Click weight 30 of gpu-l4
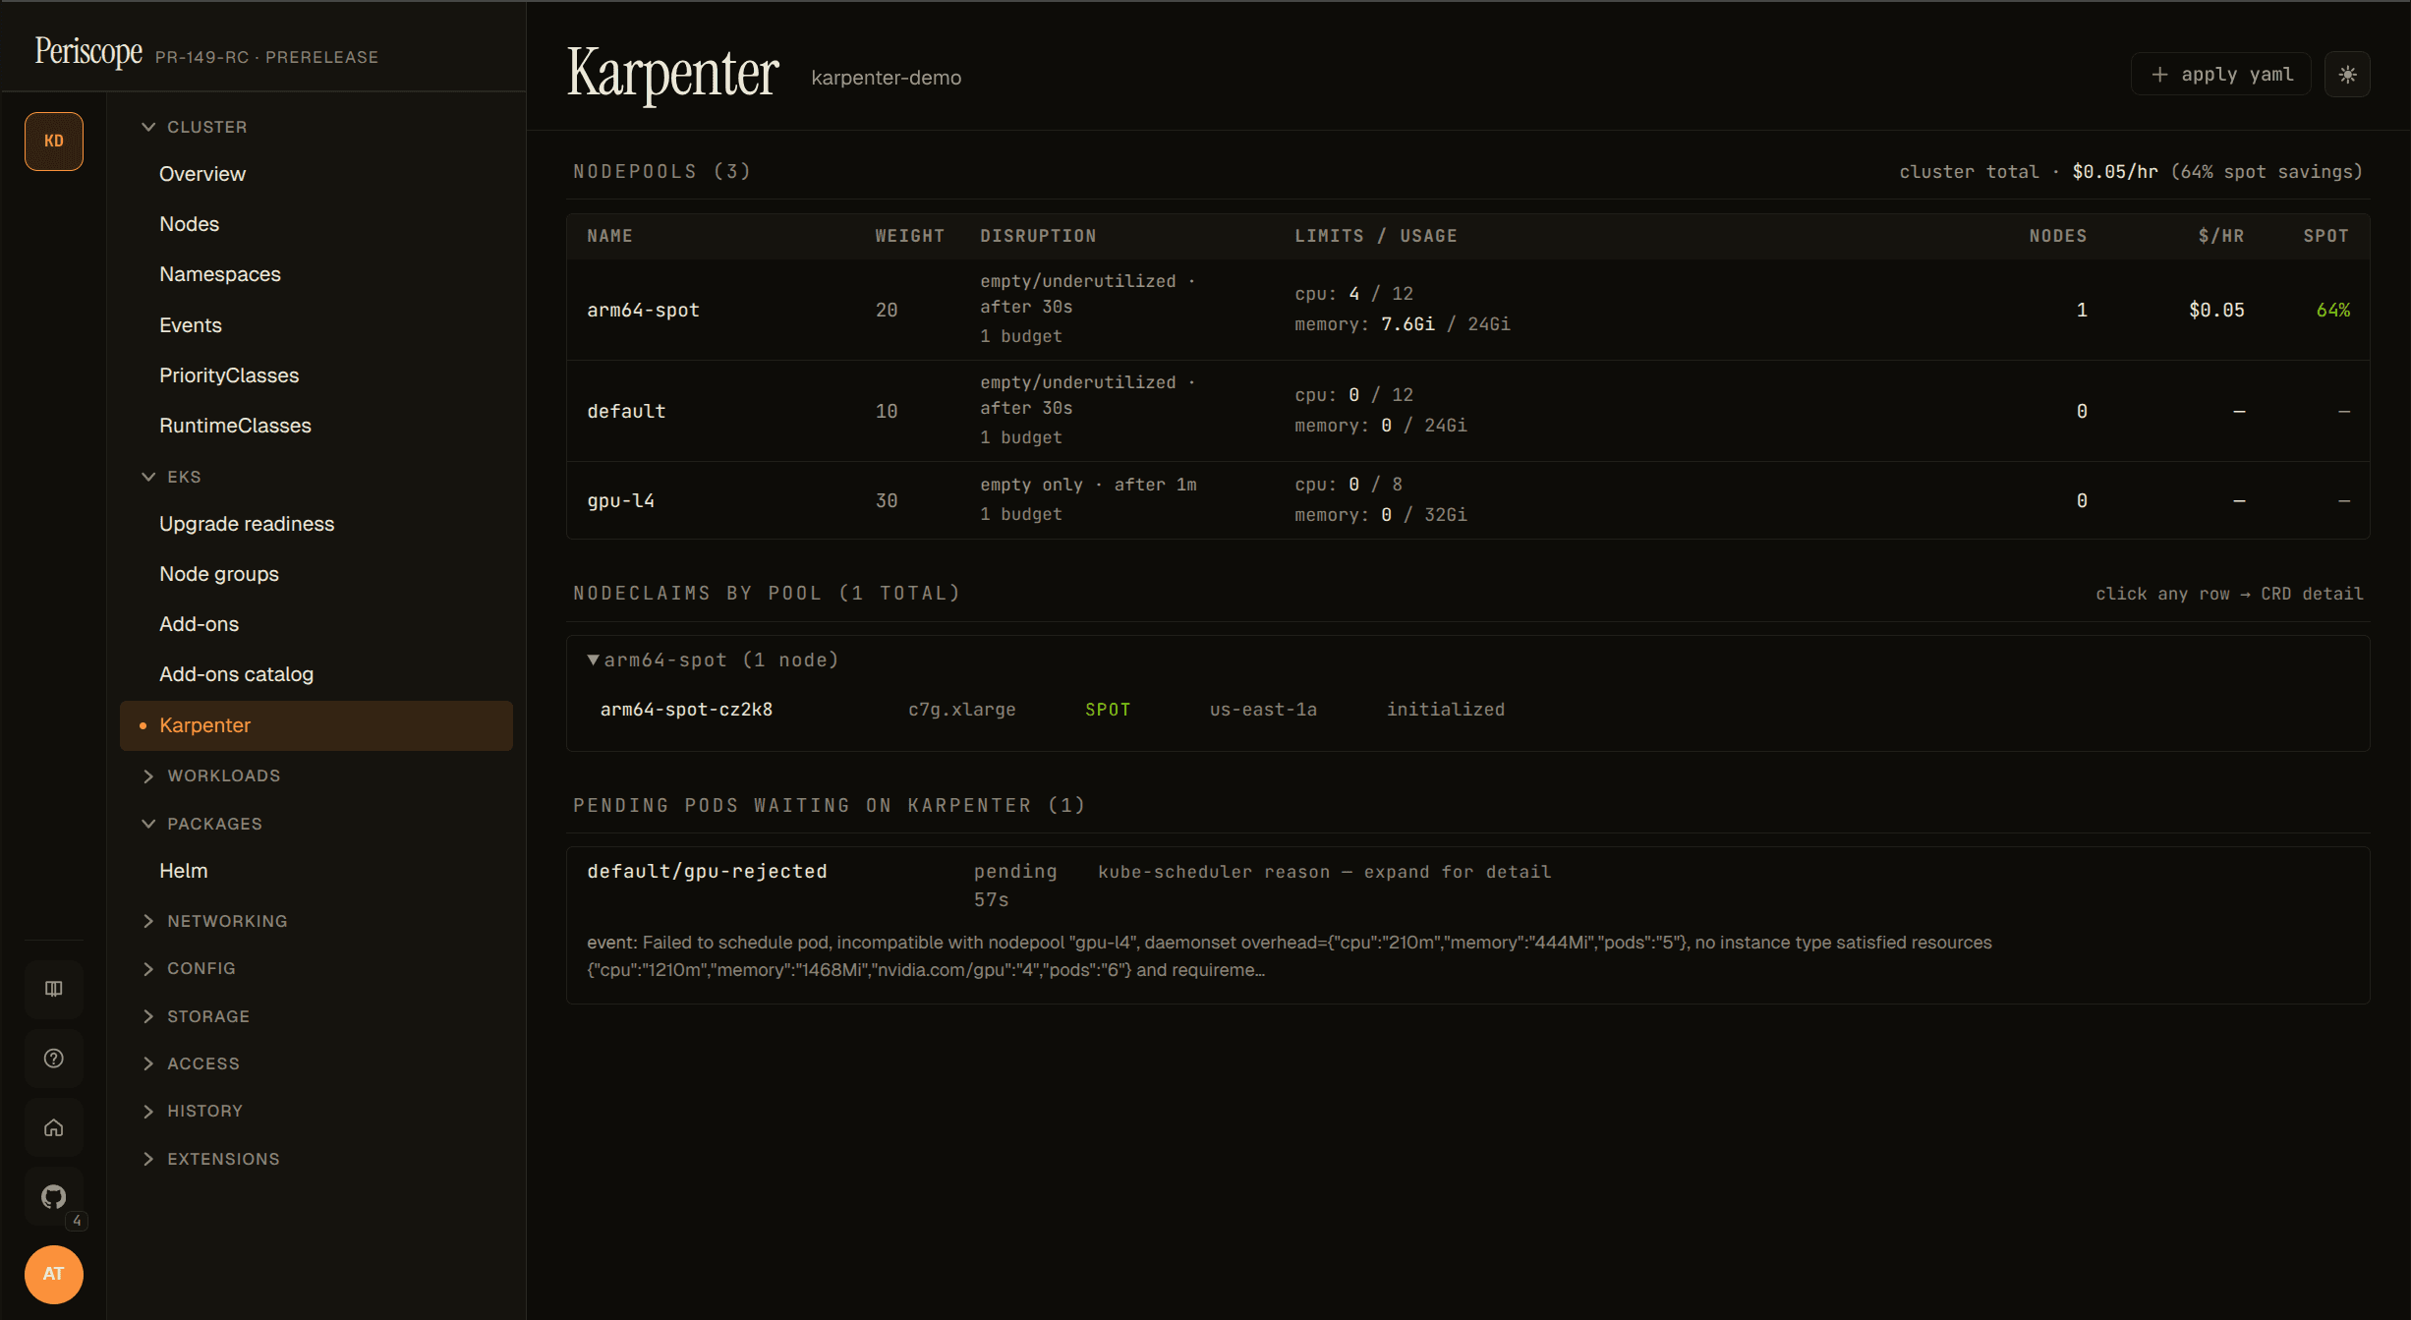This screenshot has height=1320, width=2411. pyautogui.click(x=887, y=500)
